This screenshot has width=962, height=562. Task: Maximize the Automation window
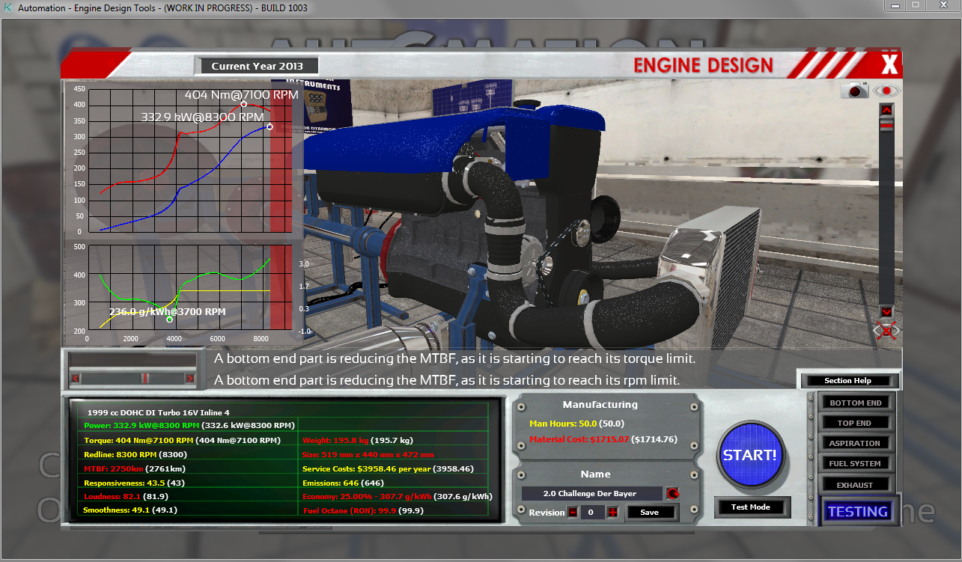click(x=915, y=5)
